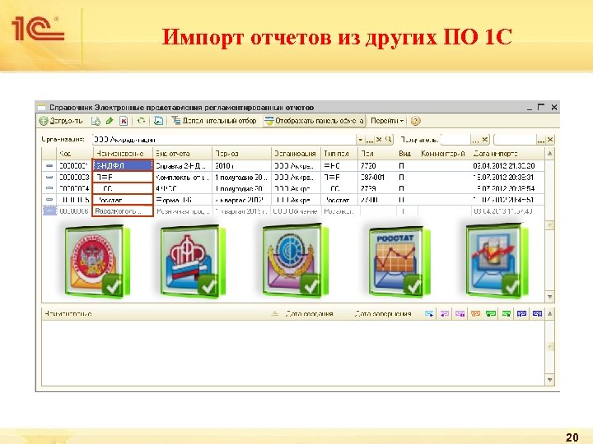Screen dimensions: 593x444
Task: Click inside the Получатель input field
Action: tap(455, 140)
